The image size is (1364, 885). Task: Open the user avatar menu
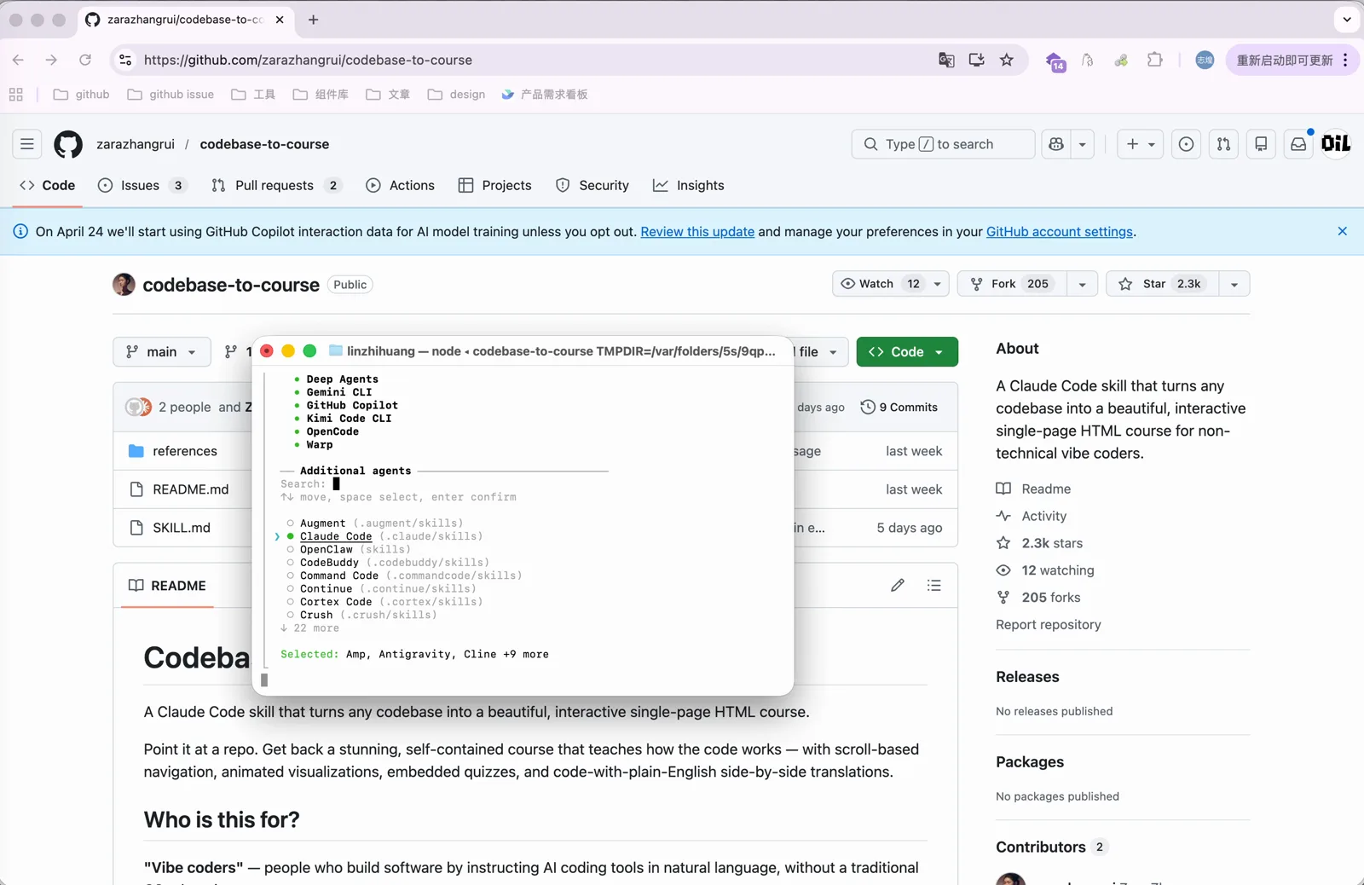point(1336,144)
